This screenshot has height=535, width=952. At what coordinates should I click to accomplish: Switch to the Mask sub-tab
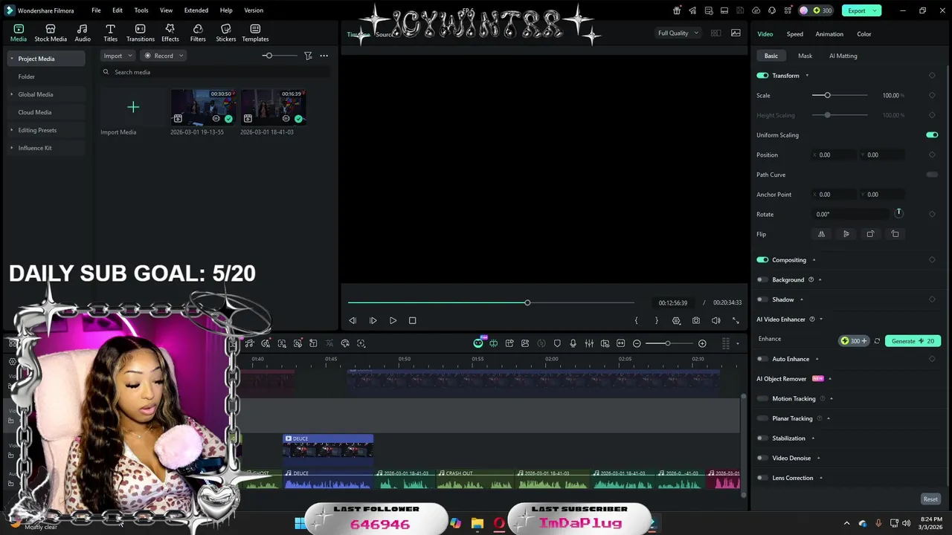click(x=805, y=56)
